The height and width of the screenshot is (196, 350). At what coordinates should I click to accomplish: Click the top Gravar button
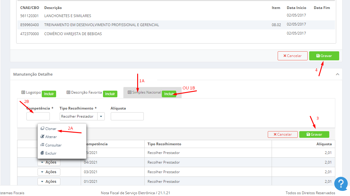coord(324,56)
